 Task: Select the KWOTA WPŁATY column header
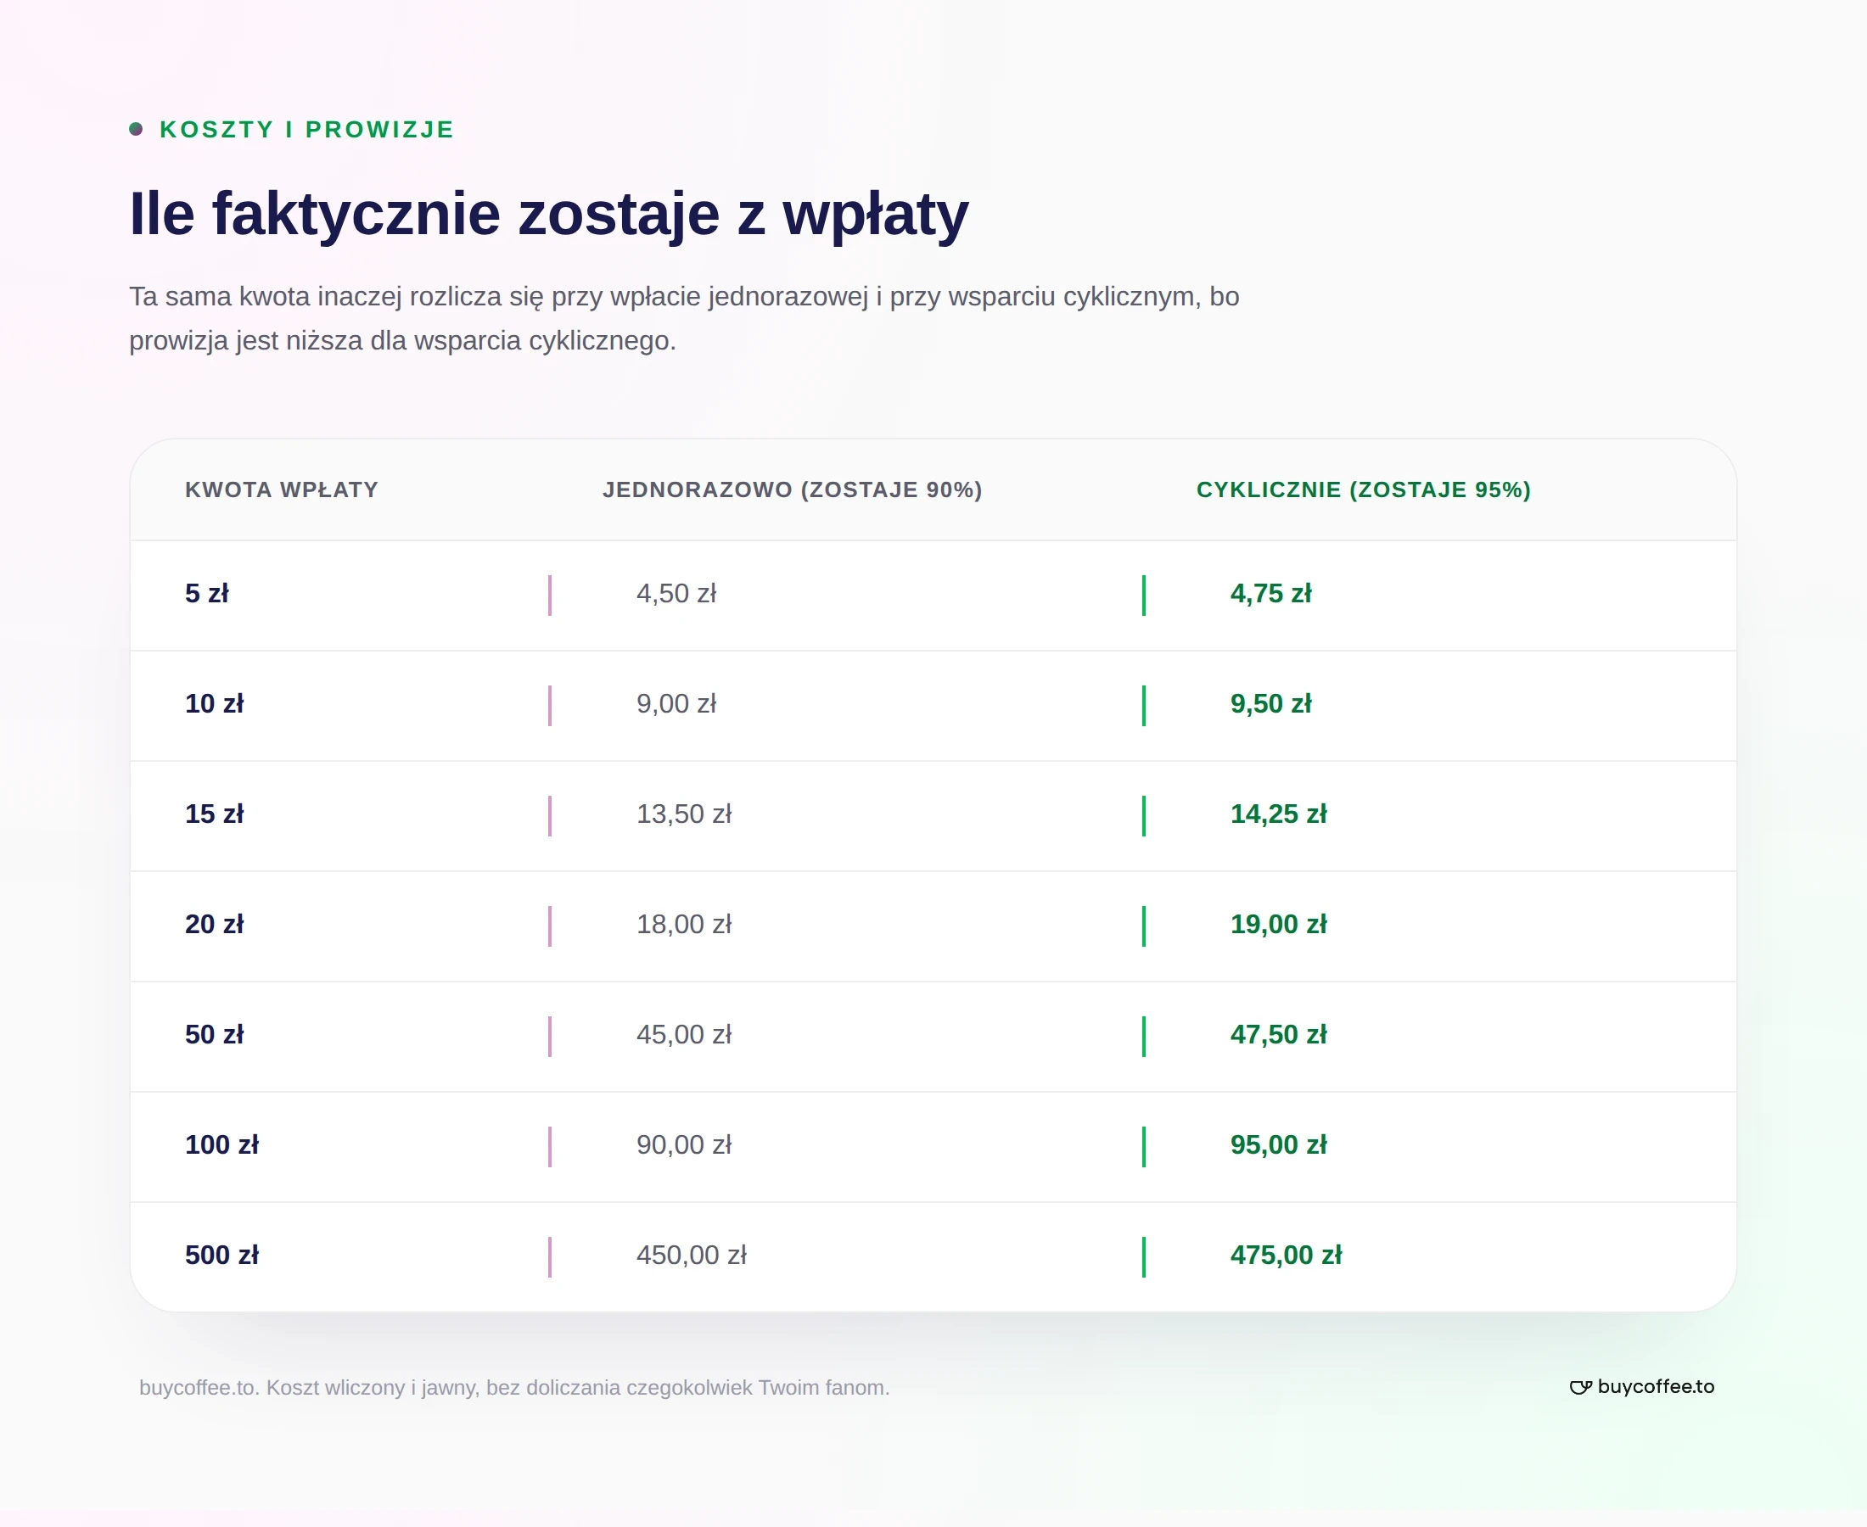tap(282, 490)
